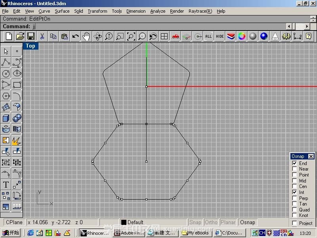Select the Polygon tool in sidebar
The height and width of the screenshot is (238, 317).
click(6, 96)
